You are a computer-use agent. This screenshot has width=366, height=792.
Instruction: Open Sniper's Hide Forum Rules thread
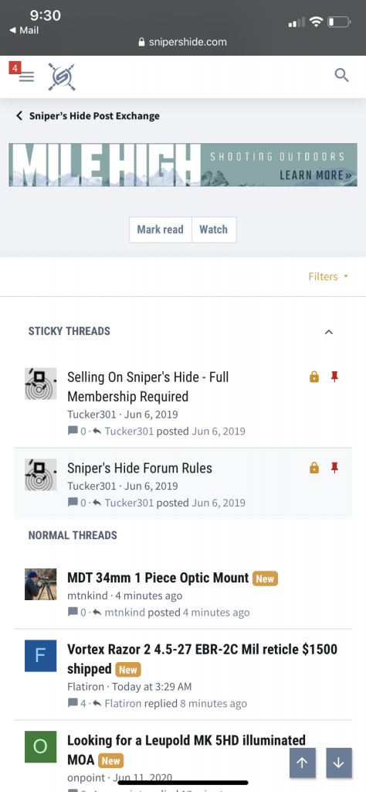coord(140,468)
